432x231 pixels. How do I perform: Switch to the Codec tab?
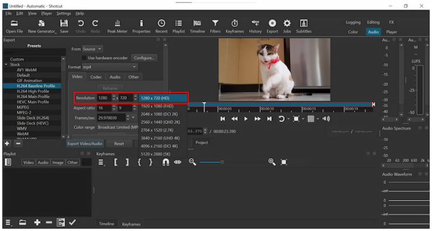click(96, 77)
